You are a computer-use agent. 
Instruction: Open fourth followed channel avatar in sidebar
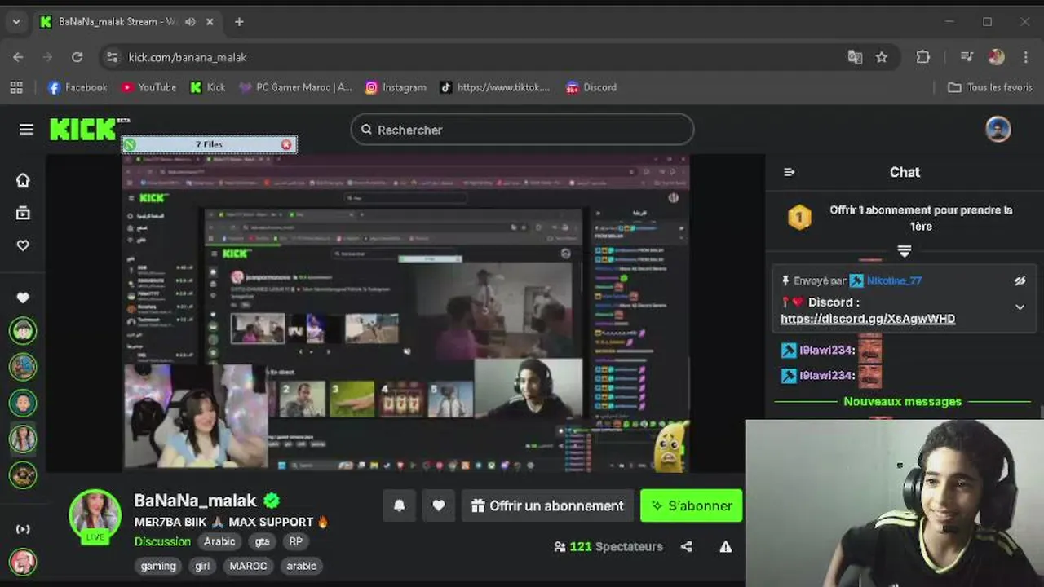23,439
